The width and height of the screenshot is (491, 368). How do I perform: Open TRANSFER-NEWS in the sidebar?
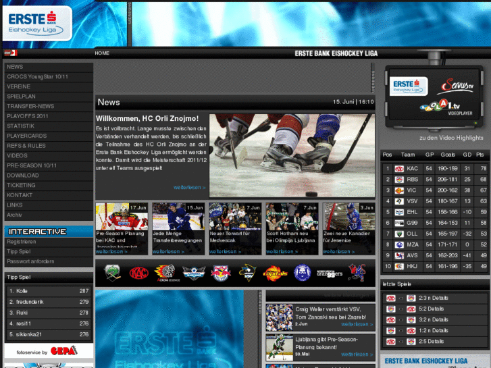(x=49, y=107)
